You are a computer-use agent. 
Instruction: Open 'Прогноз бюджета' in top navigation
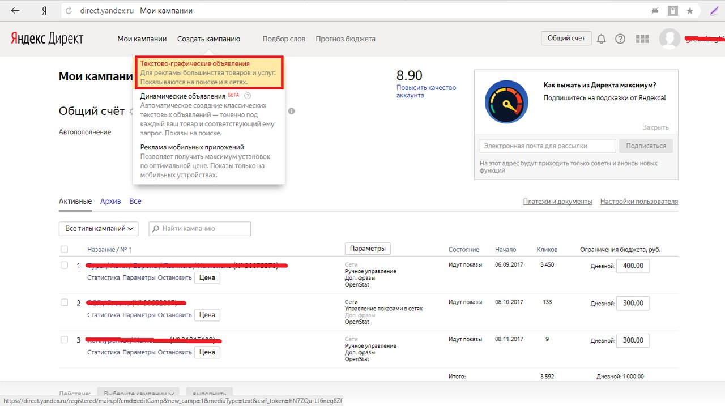tap(346, 39)
